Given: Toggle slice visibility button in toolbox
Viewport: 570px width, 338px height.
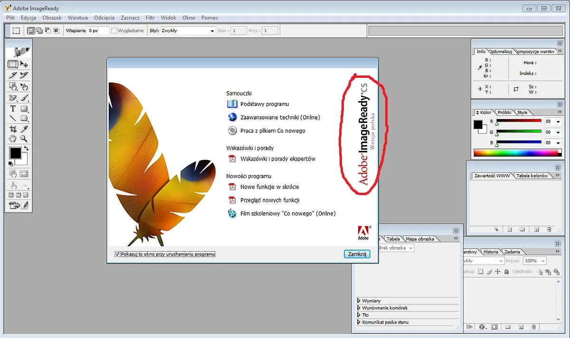Looking at the screenshot, I should (x=24, y=174).
